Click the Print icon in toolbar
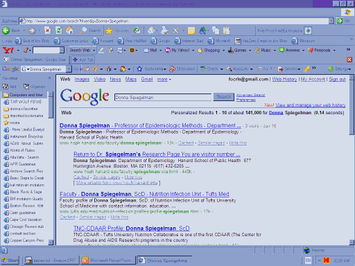Image resolution: width=355 pixels, height=266 pixels. click(x=164, y=30)
